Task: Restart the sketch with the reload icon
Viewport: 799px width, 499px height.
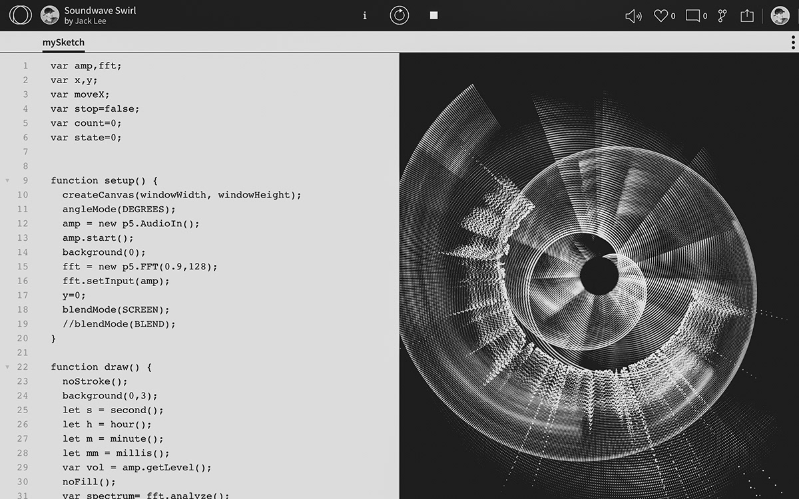Action: [x=400, y=15]
